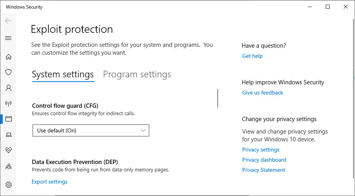Click the Export settings link
This screenshot has width=355, height=196.
50,182
